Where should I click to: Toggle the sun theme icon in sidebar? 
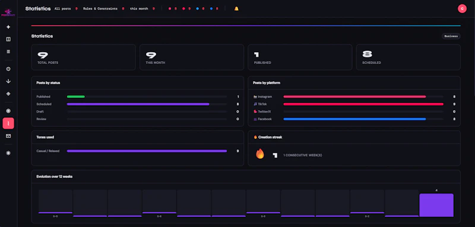click(x=8, y=153)
